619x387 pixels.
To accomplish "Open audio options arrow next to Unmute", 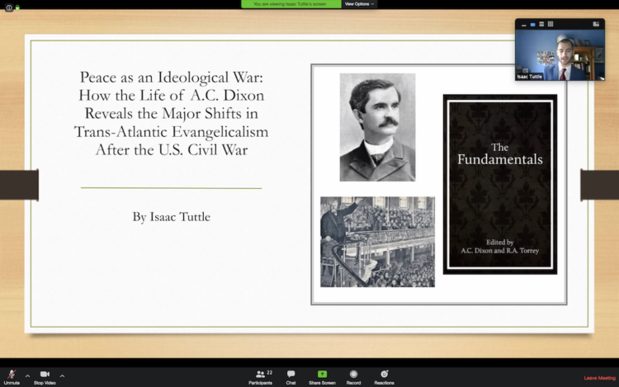I will [x=27, y=375].
